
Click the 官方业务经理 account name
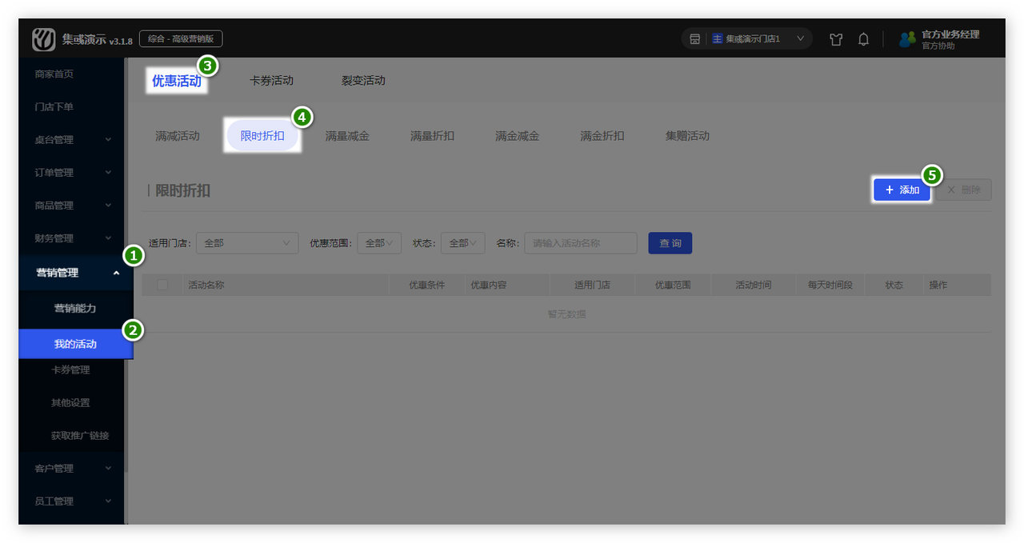coord(950,34)
